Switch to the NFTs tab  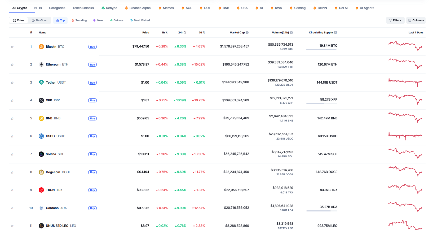click(x=38, y=8)
